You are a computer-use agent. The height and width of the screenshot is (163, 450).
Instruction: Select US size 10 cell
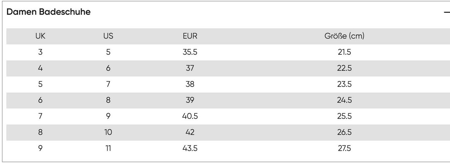[108, 132]
